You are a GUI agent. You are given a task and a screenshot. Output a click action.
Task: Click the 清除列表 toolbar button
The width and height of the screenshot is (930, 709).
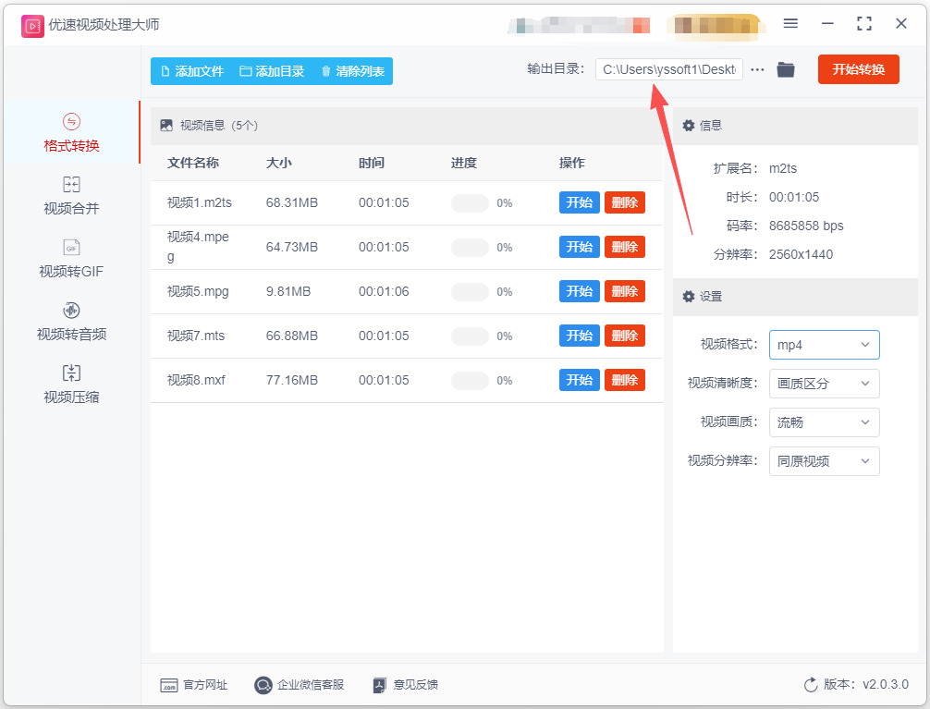point(353,71)
